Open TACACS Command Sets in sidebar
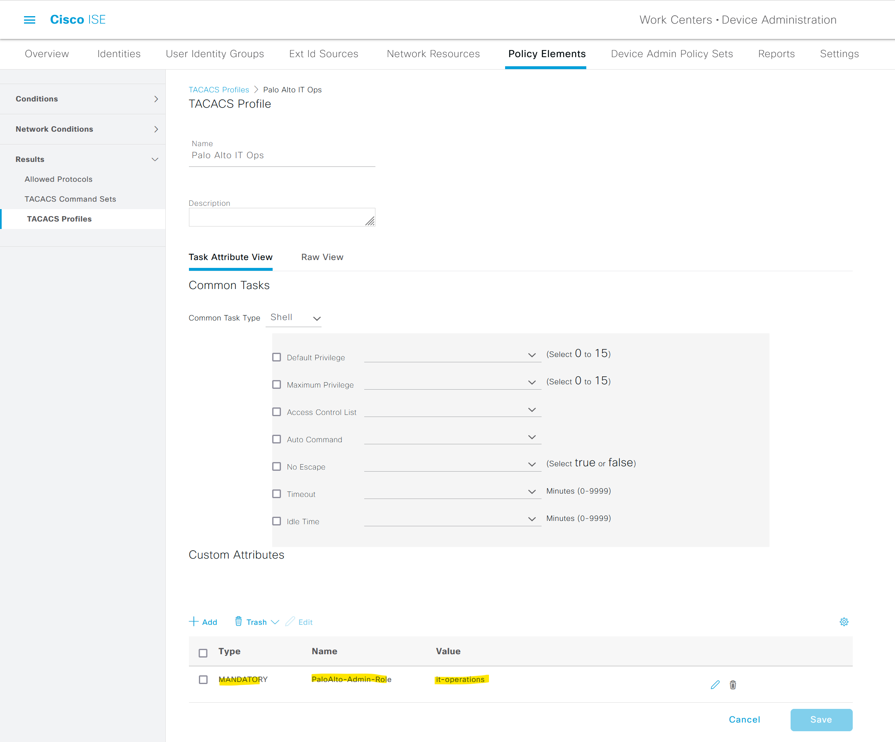895x742 pixels. [70, 199]
